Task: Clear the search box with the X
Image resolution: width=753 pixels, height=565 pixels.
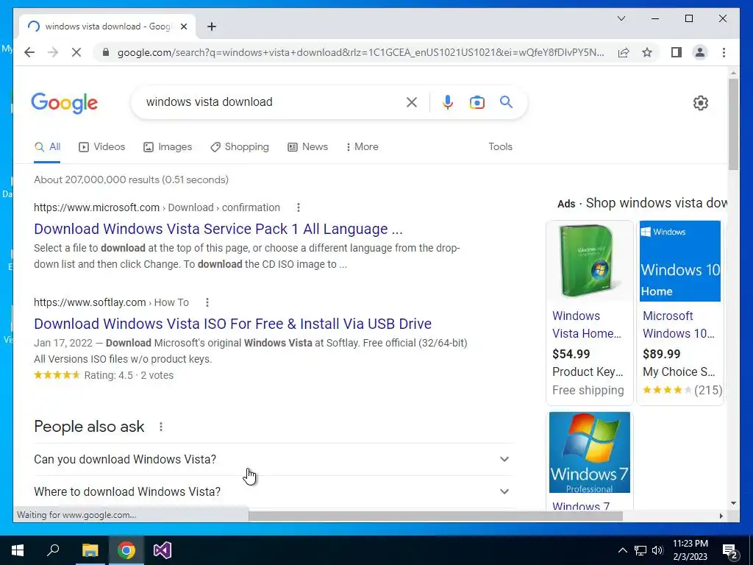Action: click(412, 102)
